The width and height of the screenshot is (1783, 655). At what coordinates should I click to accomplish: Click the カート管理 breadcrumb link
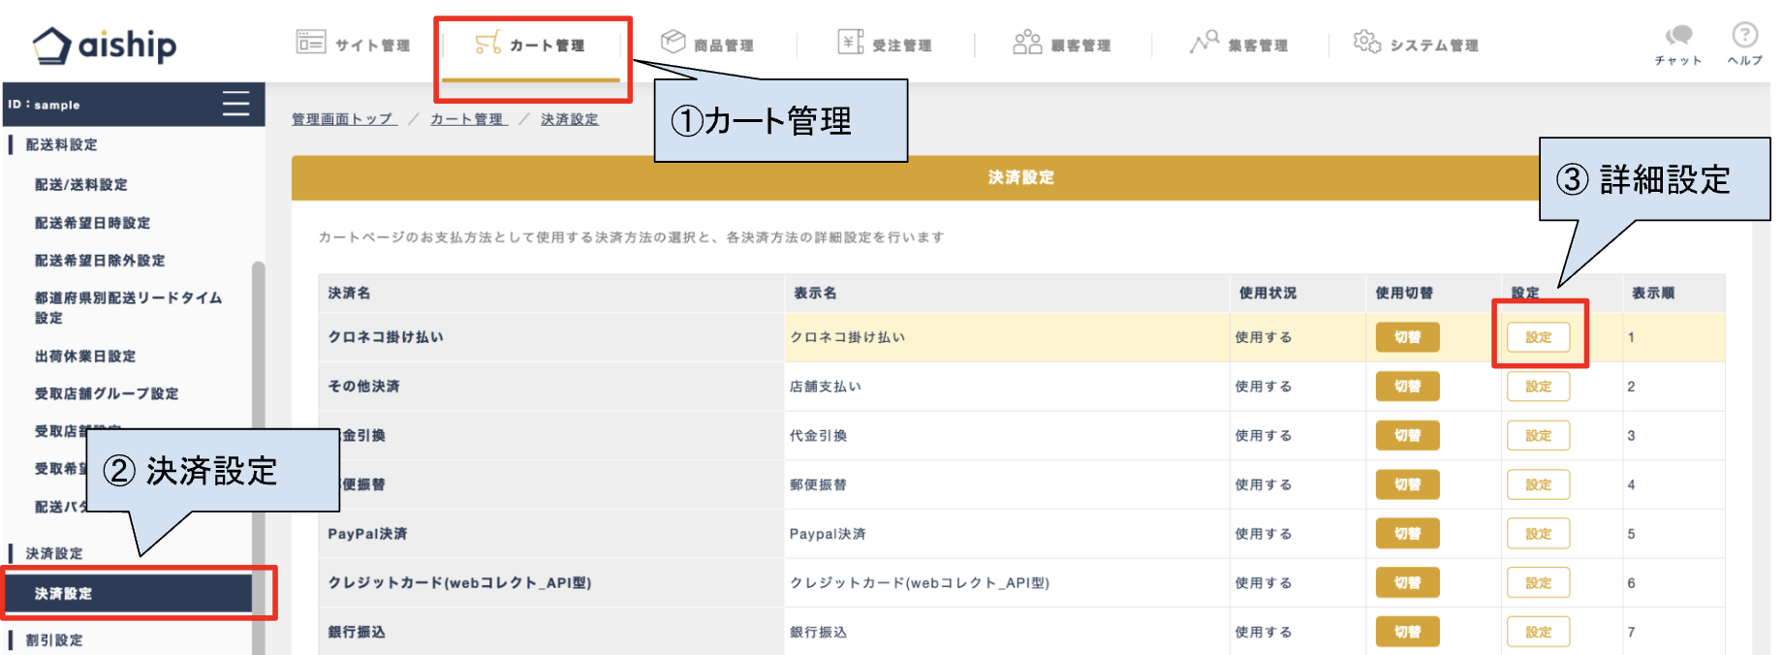(468, 119)
